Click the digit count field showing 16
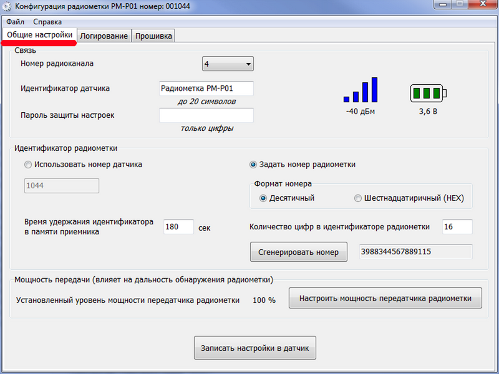The height and width of the screenshot is (374, 499). coord(457,227)
